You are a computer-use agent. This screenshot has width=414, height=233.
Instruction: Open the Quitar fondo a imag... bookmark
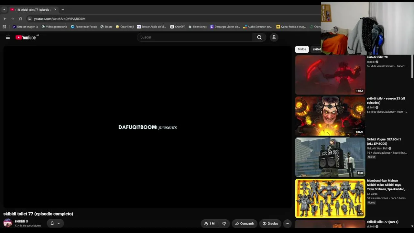(291, 27)
